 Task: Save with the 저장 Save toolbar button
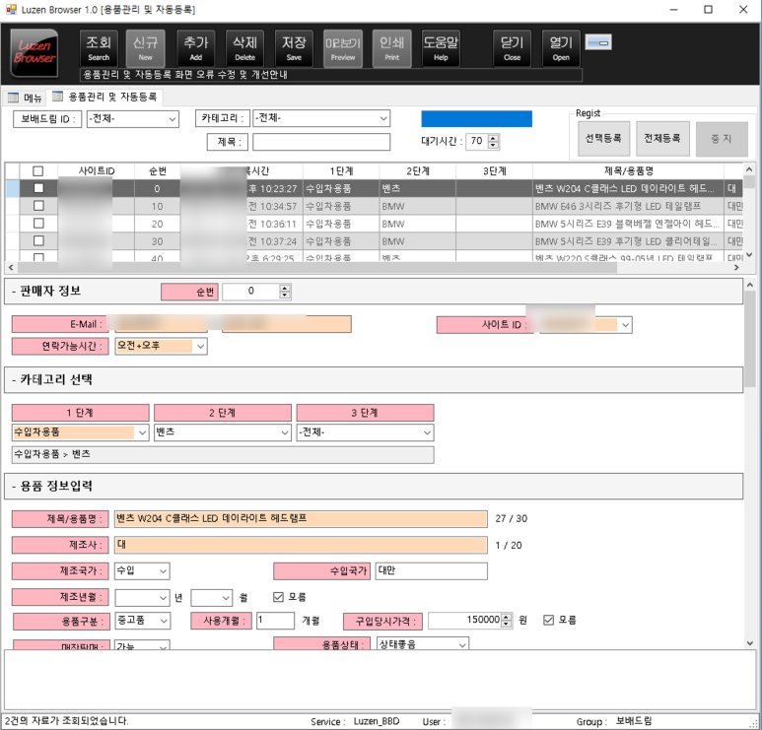tap(294, 48)
